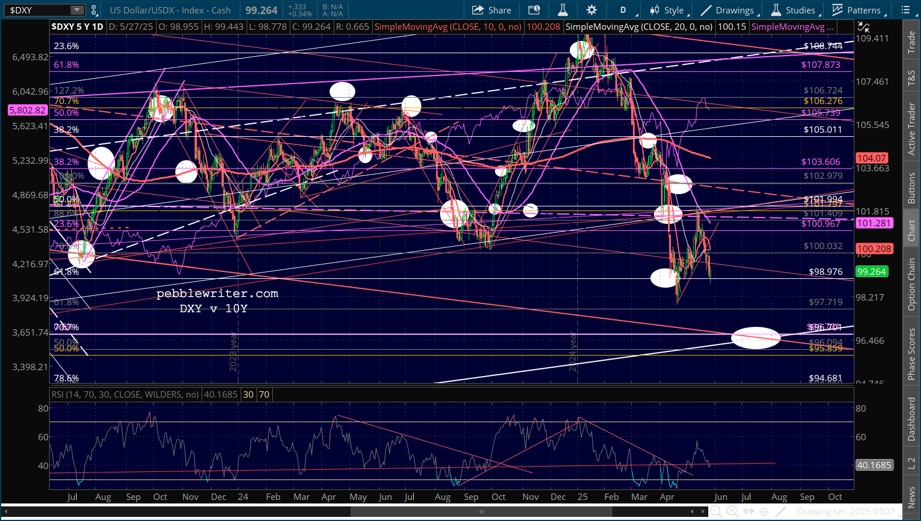This screenshot has width=921, height=521.
Task: Toggle the horizontal expansion arrows icon
Action: tap(748, 512)
